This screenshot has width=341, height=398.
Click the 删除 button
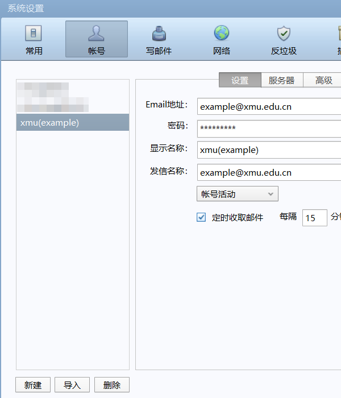112,385
